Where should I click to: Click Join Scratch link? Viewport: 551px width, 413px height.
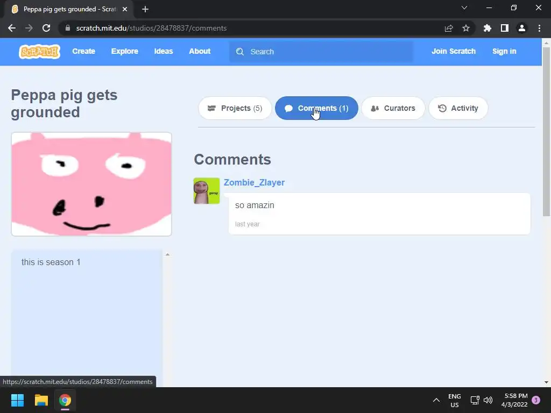pos(453,51)
